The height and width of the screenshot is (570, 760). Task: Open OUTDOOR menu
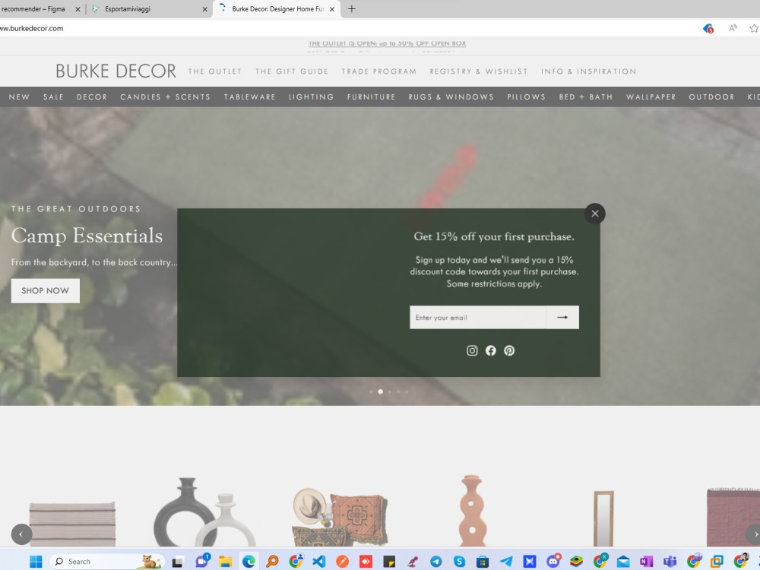tap(711, 97)
